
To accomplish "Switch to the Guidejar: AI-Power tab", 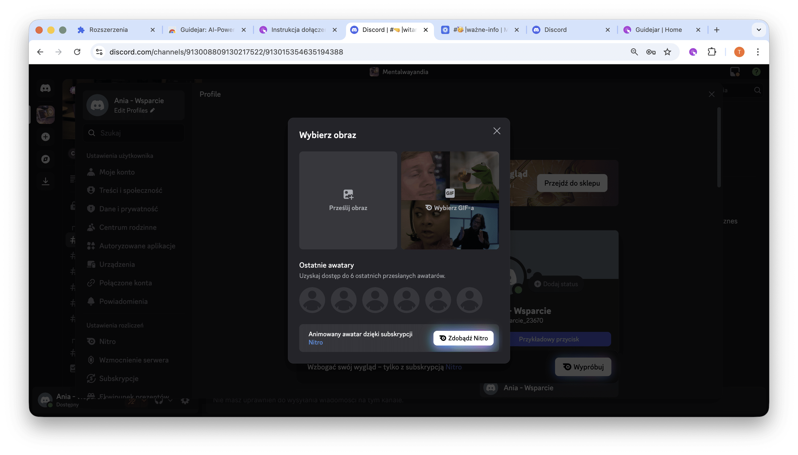I will pos(207,30).
